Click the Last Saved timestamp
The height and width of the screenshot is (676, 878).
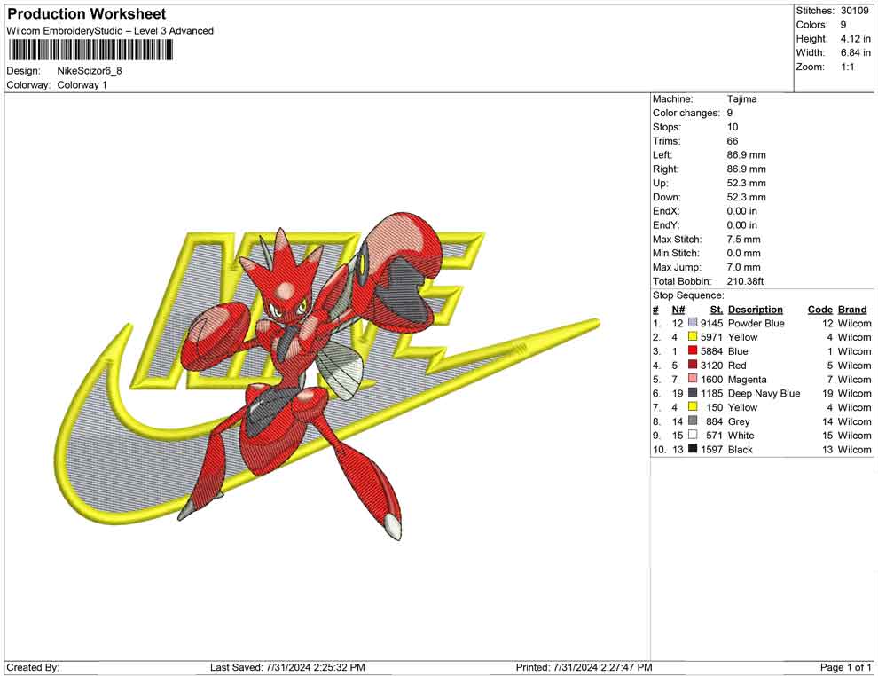(x=288, y=668)
